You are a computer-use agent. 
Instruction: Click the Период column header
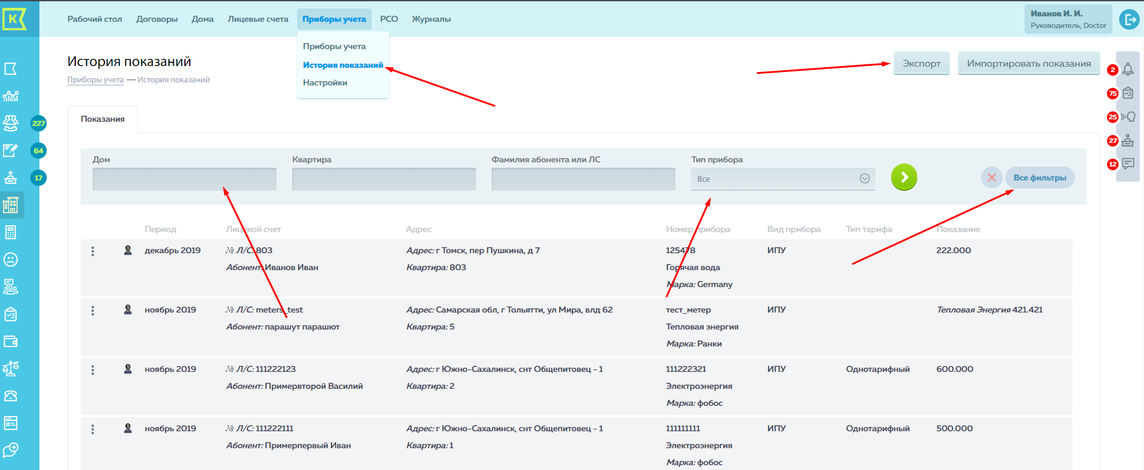[x=161, y=229]
